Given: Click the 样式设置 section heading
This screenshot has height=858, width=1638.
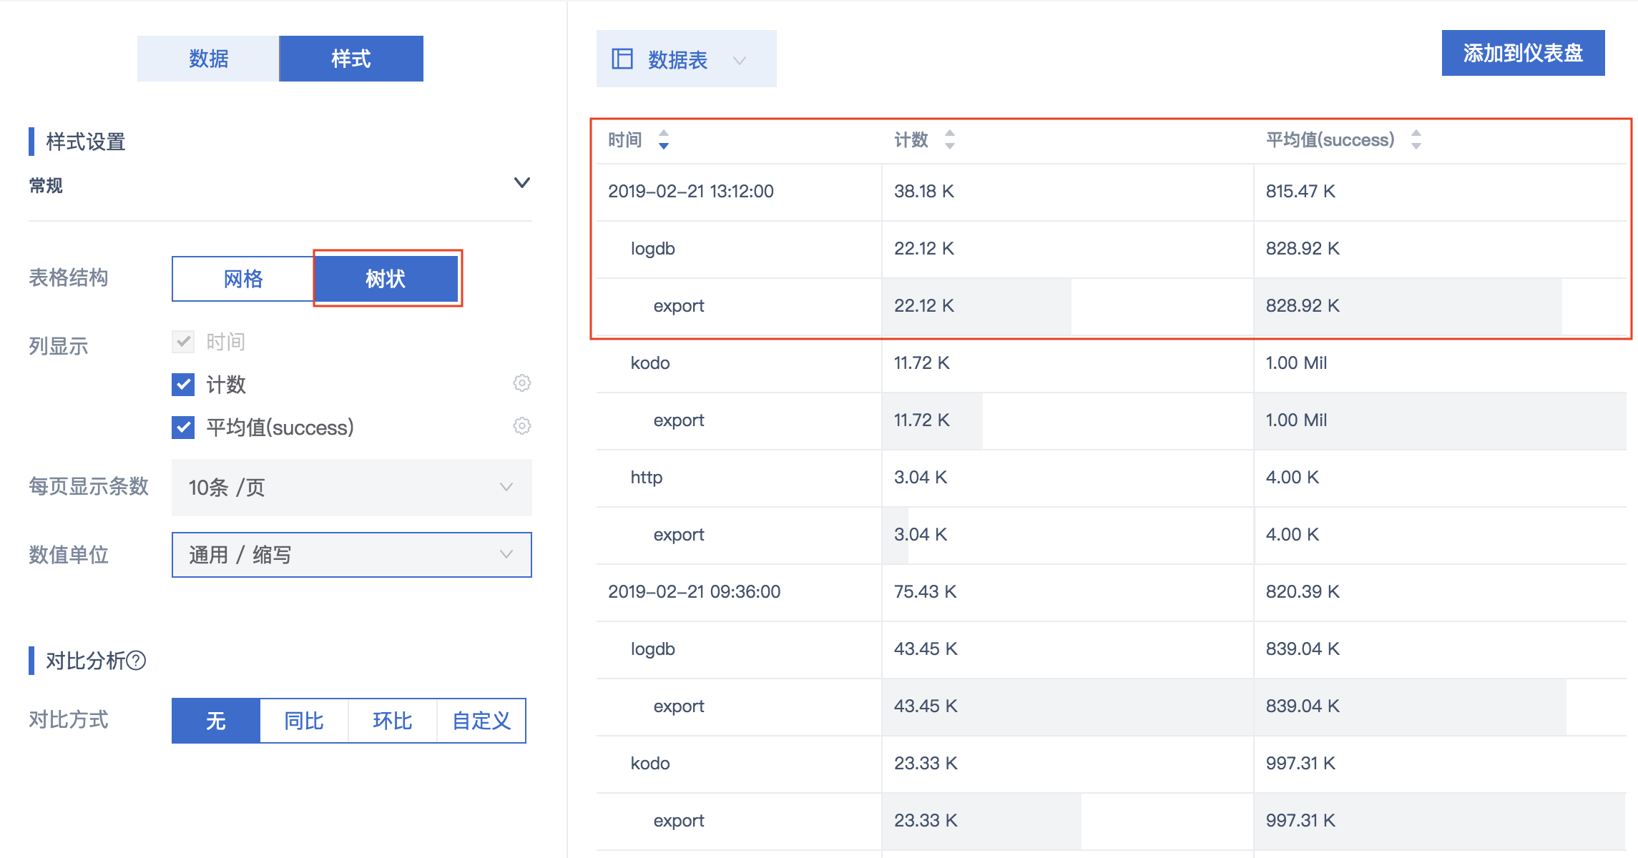Looking at the screenshot, I should click(x=86, y=142).
